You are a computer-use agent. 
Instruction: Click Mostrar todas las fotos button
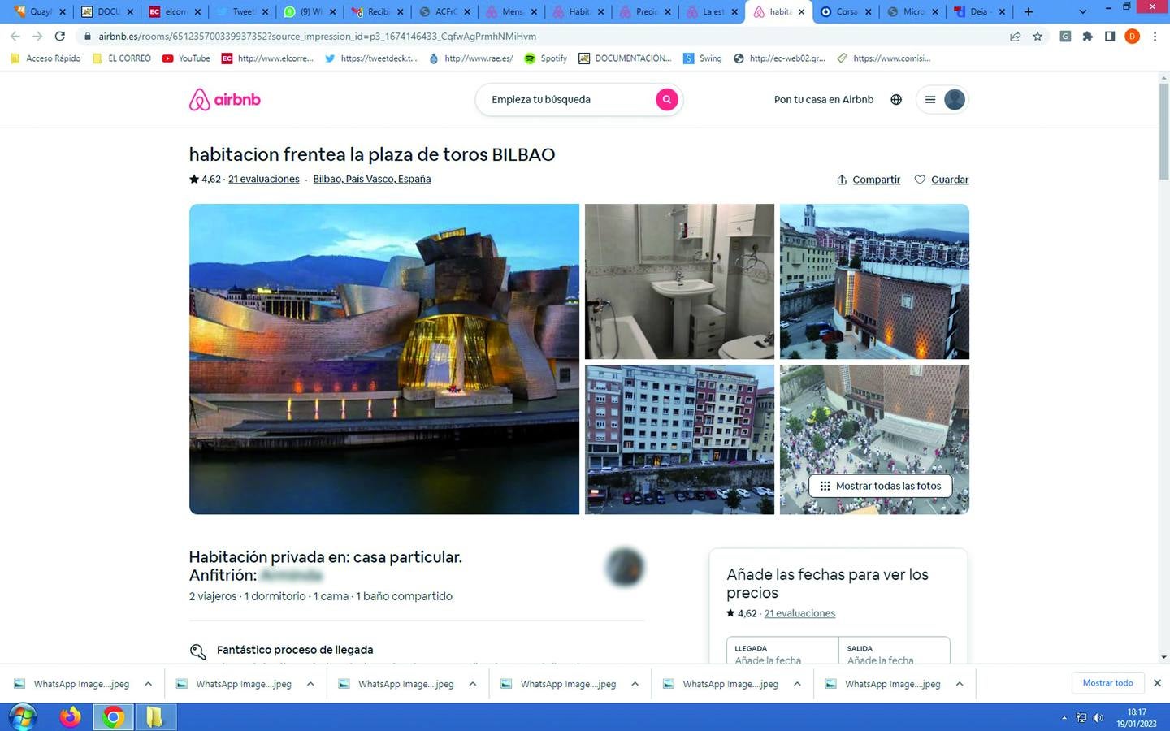(x=881, y=486)
